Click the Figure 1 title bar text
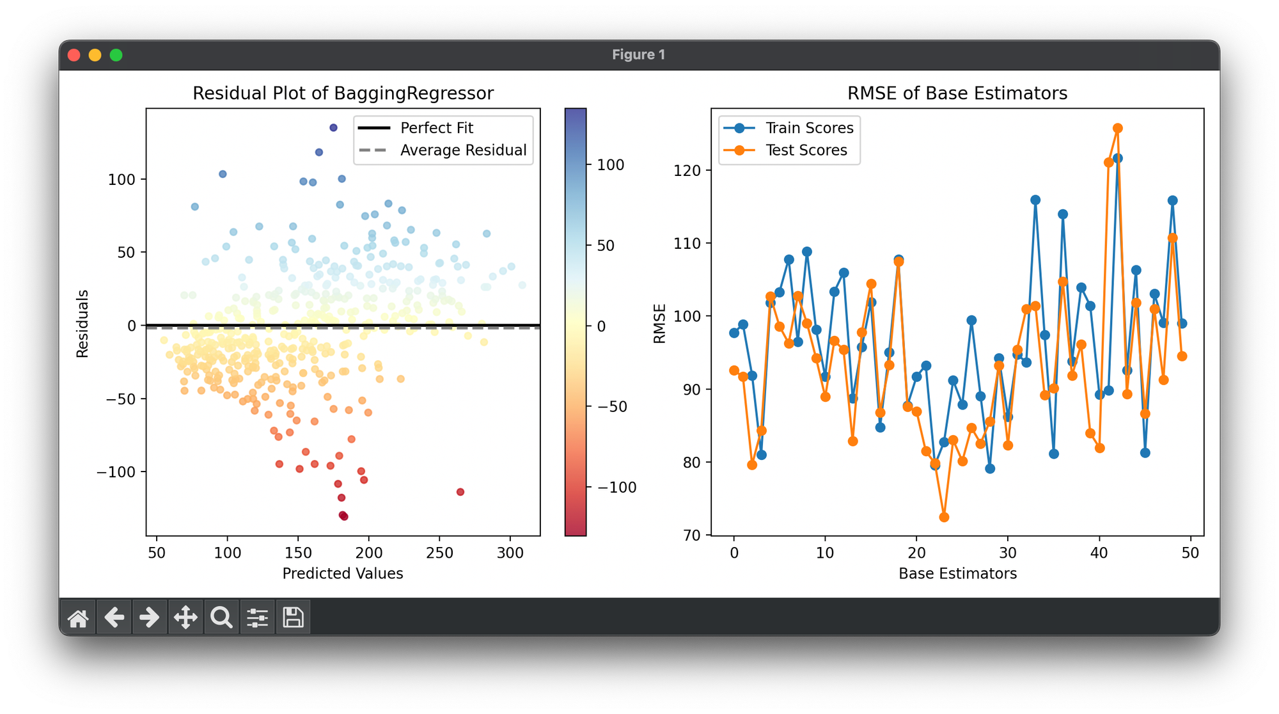This screenshot has width=1279, height=714. tap(638, 55)
